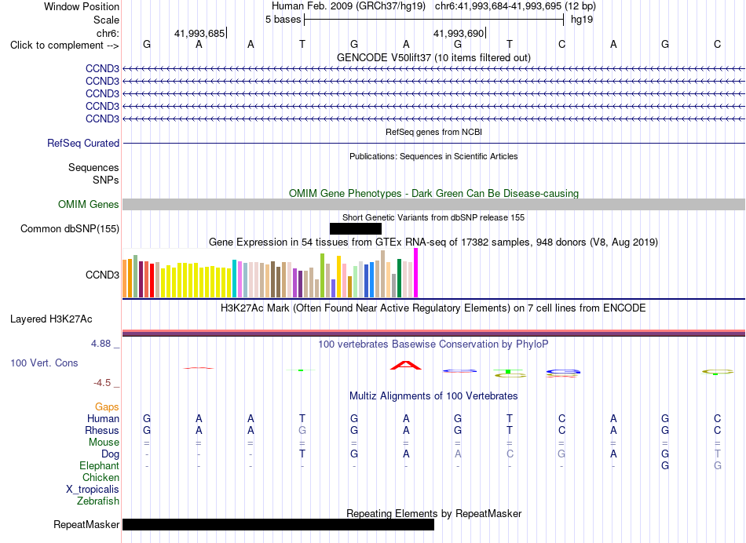Click 'Click to complement -->' label
This screenshot has width=746, height=543.
[x=64, y=46]
